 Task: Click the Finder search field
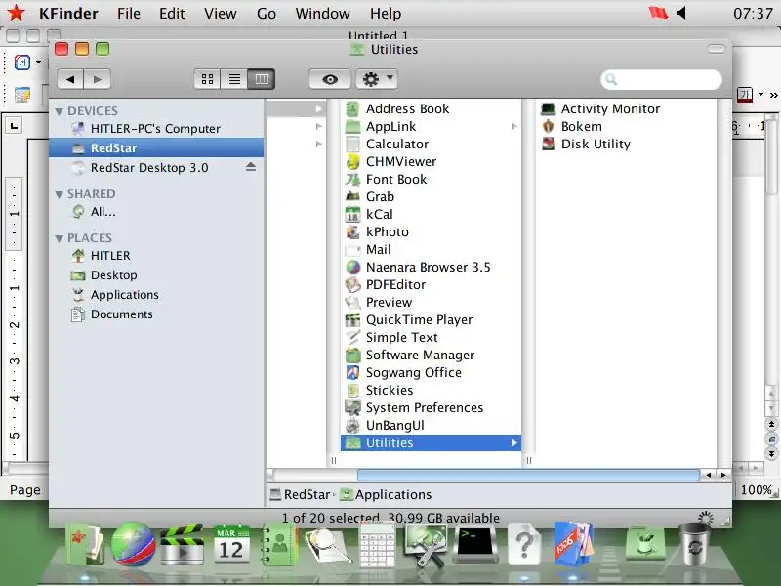662,79
